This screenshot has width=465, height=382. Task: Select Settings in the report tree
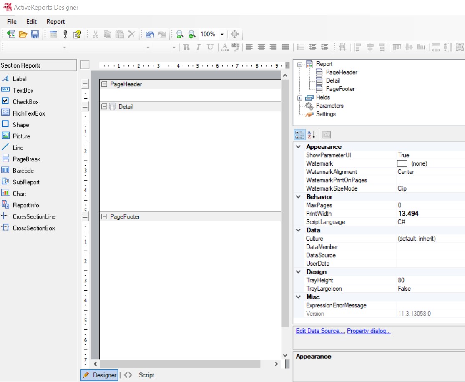pos(326,114)
